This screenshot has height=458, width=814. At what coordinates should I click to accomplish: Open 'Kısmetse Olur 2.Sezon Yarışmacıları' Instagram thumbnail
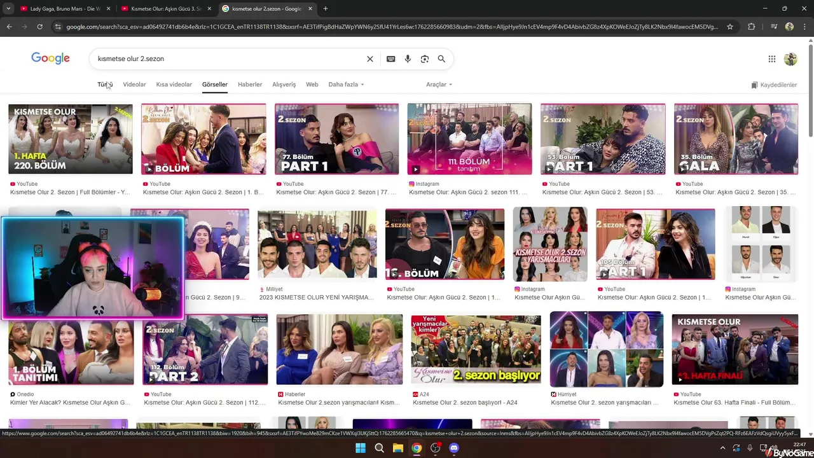pos(550,244)
